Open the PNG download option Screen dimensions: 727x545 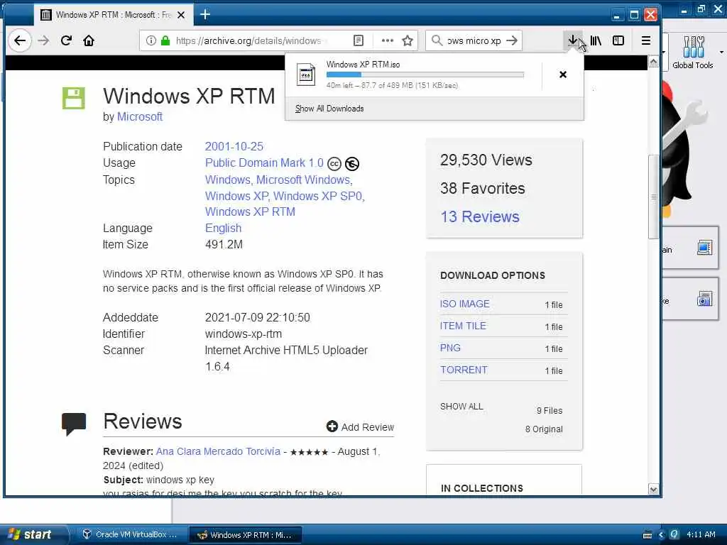tap(449, 348)
